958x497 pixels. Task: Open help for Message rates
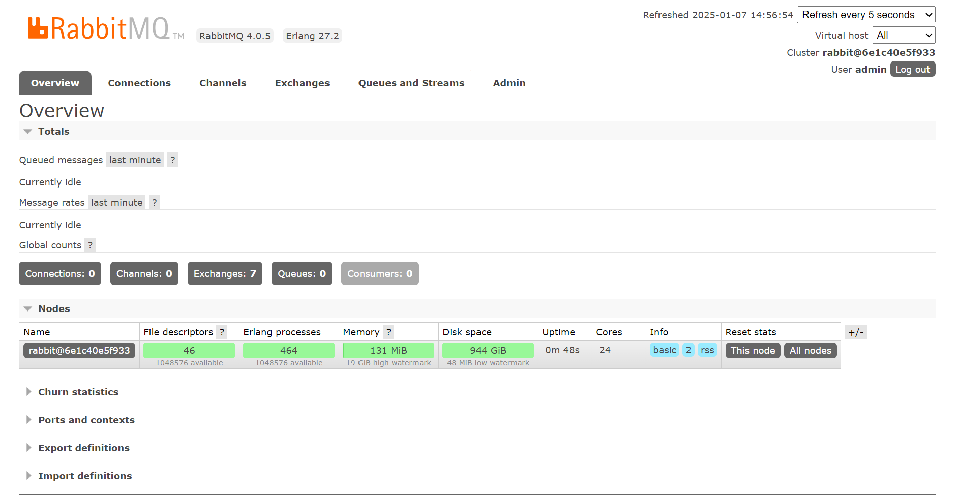click(155, 202)
